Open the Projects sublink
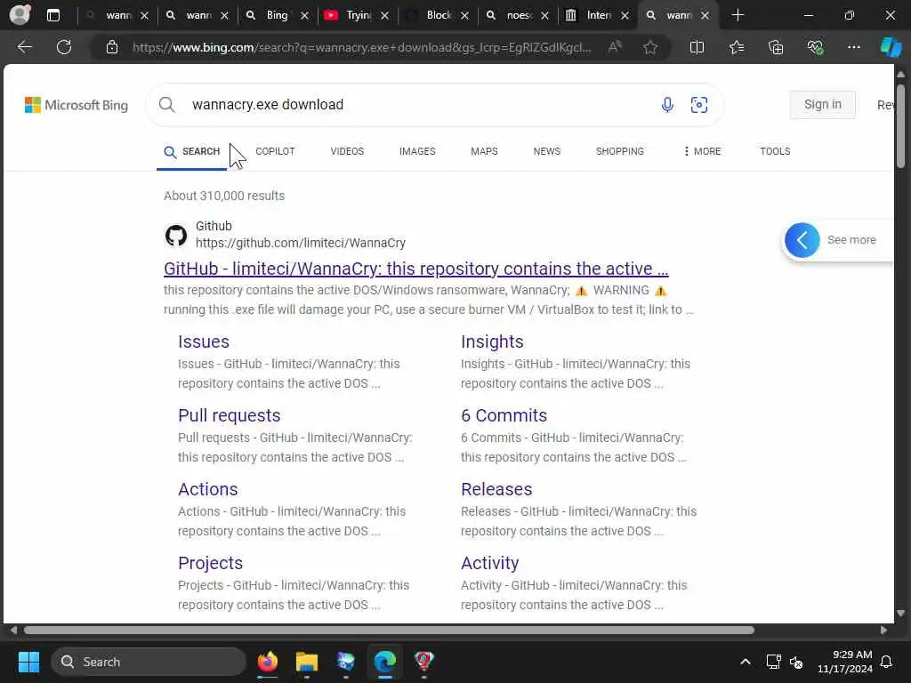This screenshot has height=683, width=911. (210, 563)
